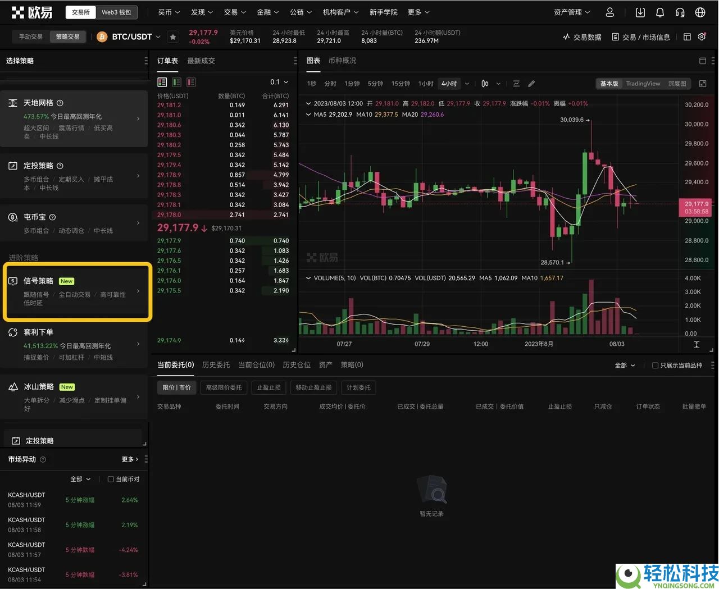Tick the 当前币对 checkbox
The height and width of the screenshot is (589, 719).
111,480
